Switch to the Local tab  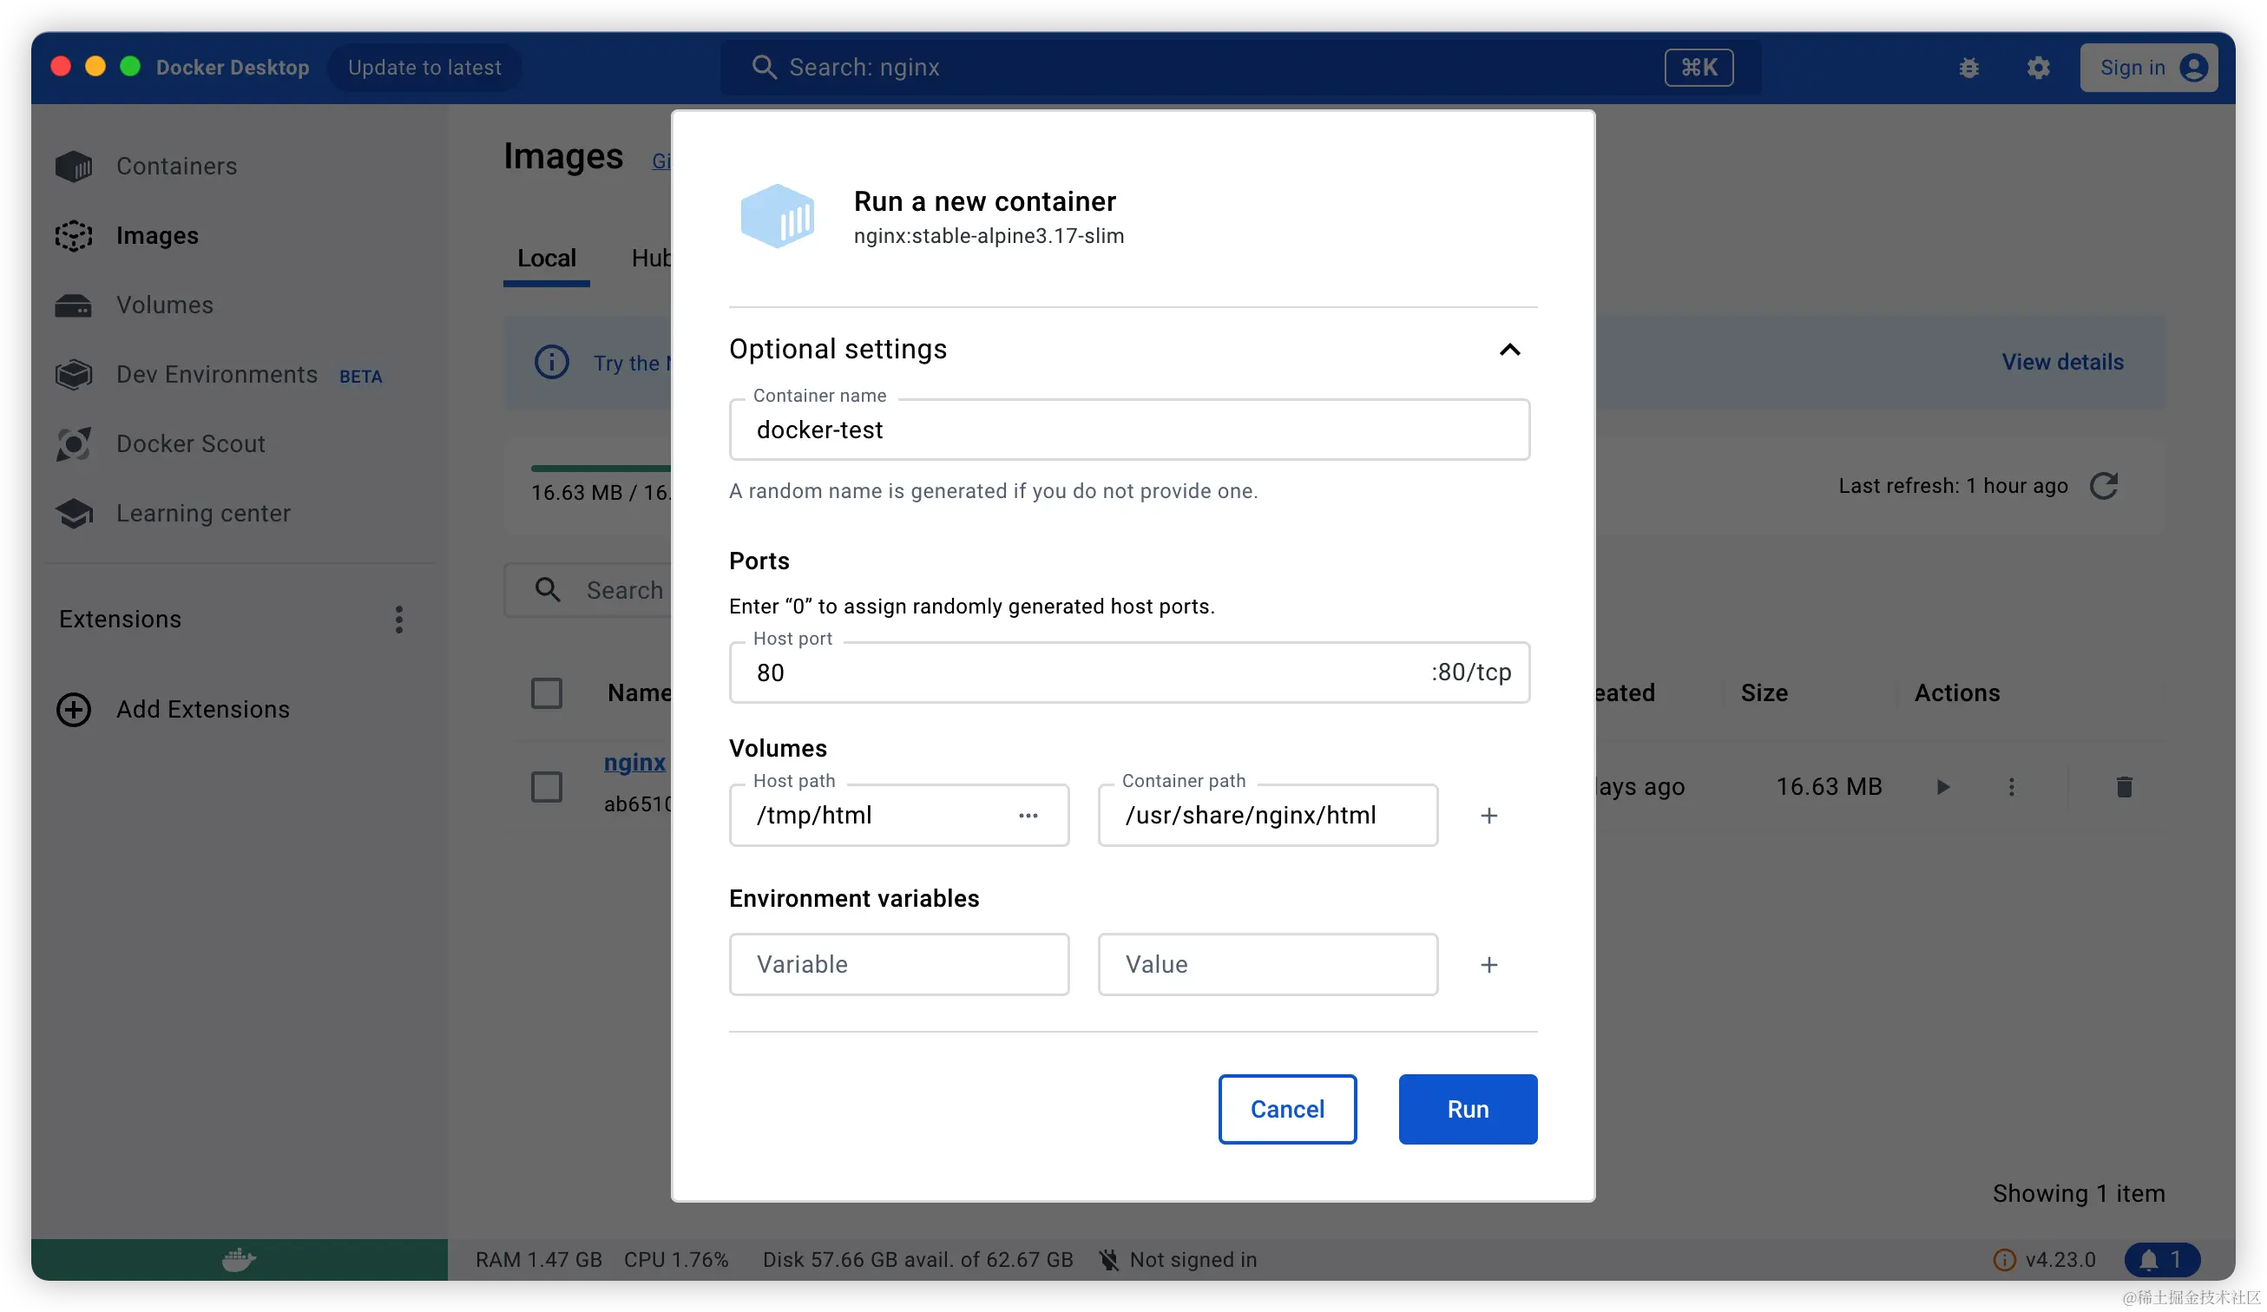(546, 259)
